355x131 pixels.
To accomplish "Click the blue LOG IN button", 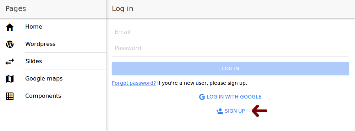I will coord(230,69).
